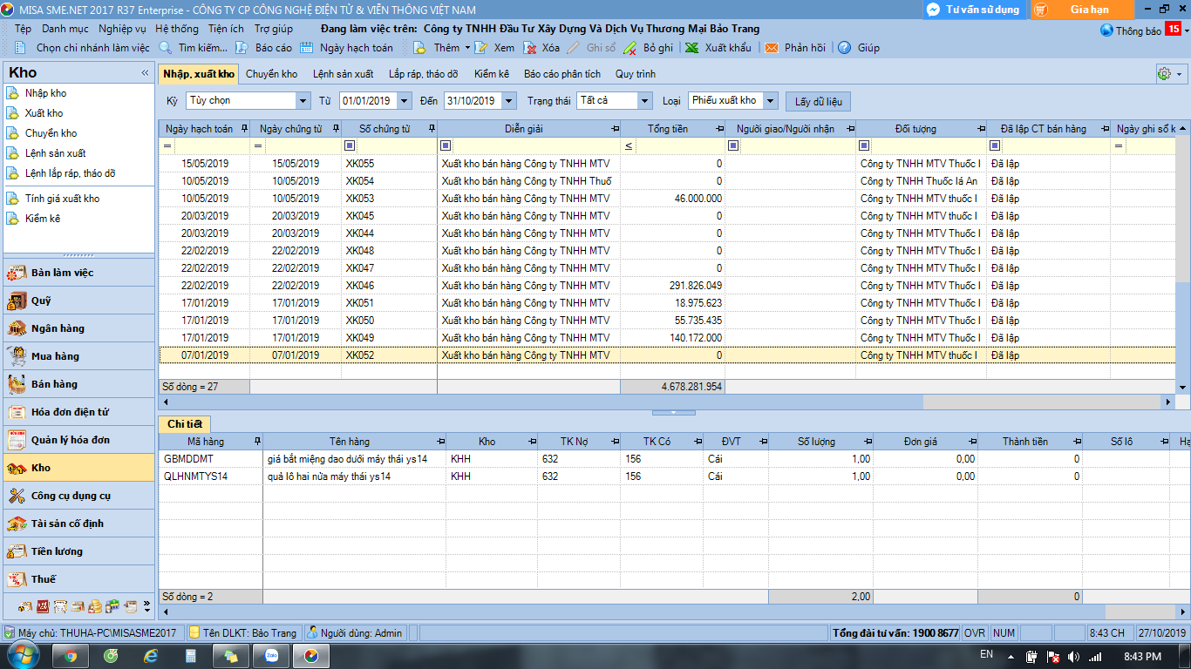Viewport: 1191px width, 669px height.
Task: Open the Từ date picker dropdown
Action: (x=404, y=101)
